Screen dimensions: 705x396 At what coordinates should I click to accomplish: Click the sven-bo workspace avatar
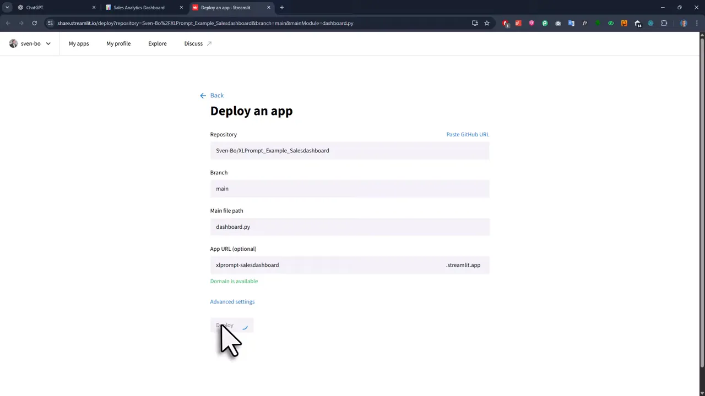(13, 43)
